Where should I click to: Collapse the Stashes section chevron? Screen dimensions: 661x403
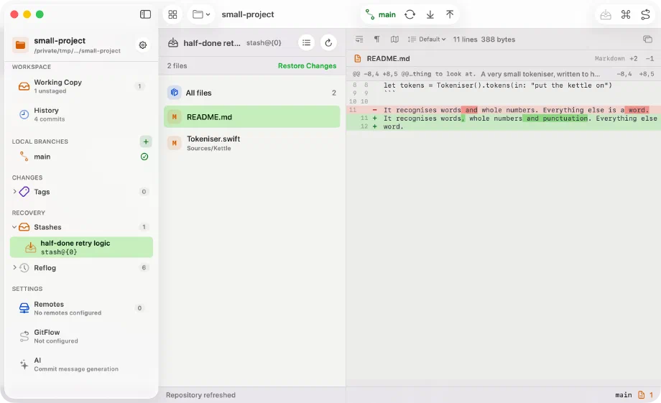coord(14,227)
